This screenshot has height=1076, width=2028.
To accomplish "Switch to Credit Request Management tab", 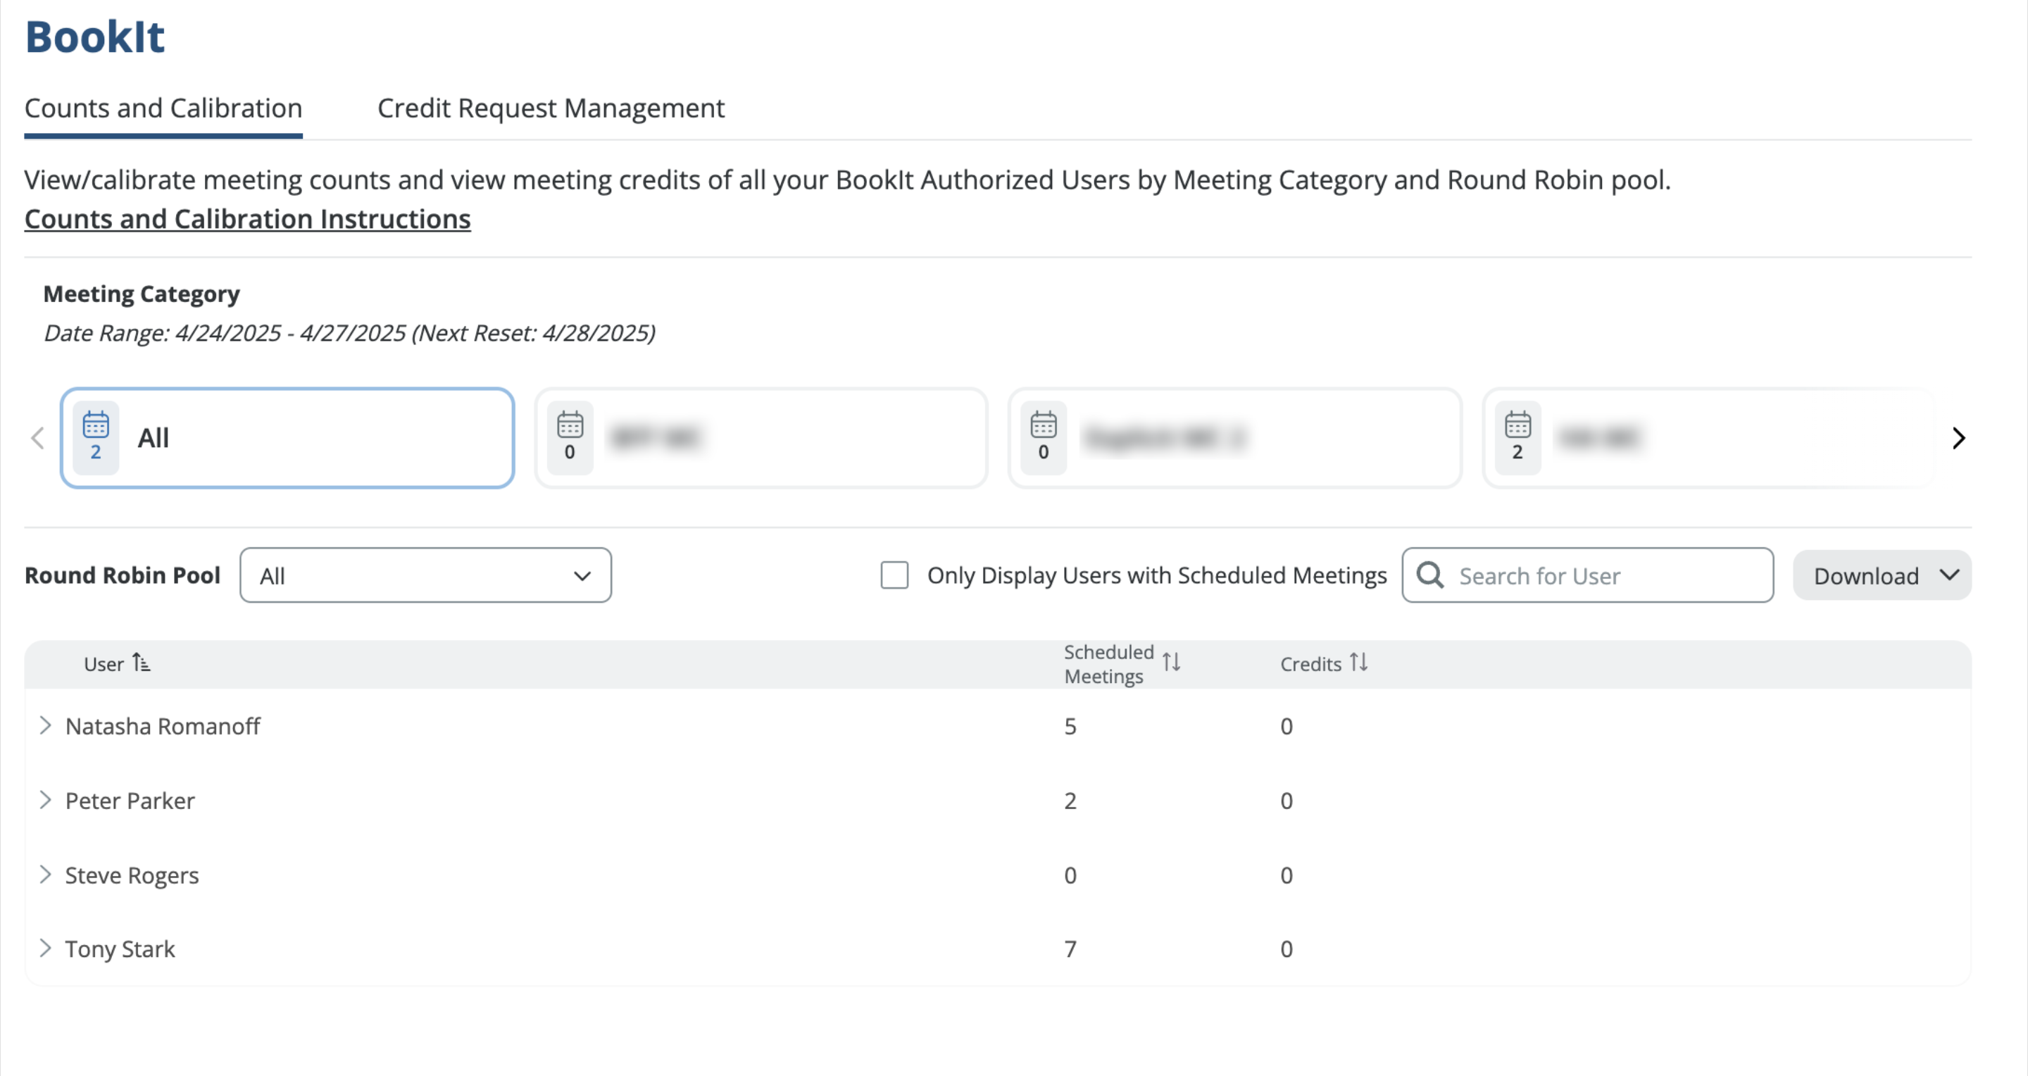I will click(x=550, y=108).
